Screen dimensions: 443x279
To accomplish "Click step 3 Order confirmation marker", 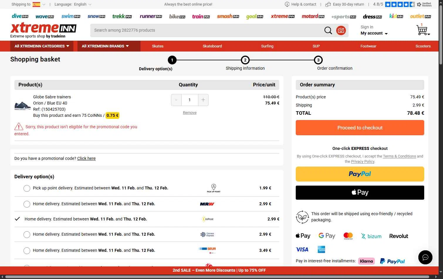I will [x=318, y=60].
